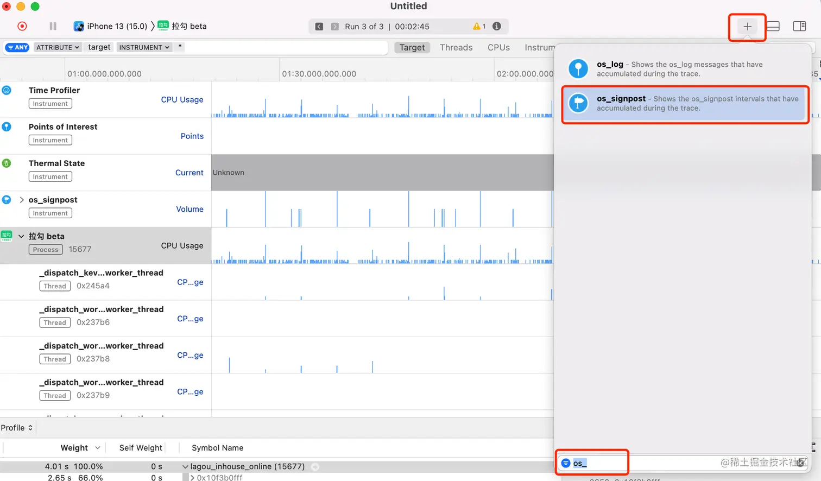Select the Target tab
Image resolution: width=821 pixels, height=481 pixels.
click(x=412, y=47)
